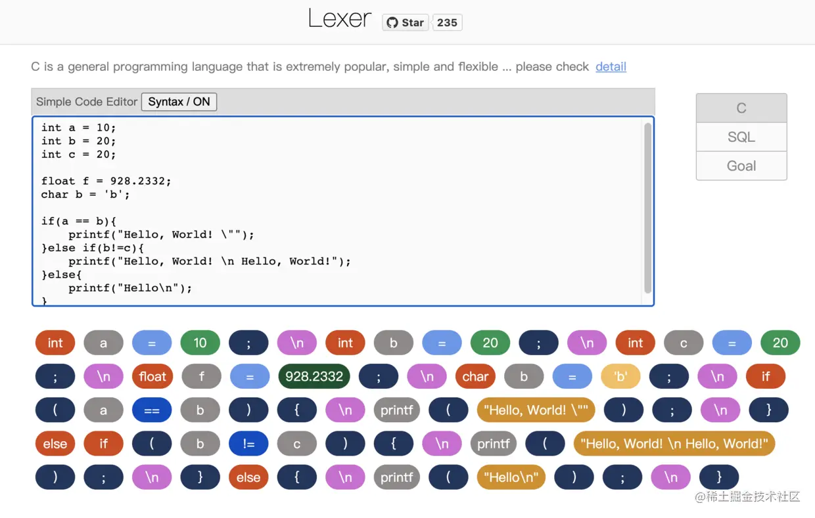Toggle the Syntax / ON button
815x518 pixels.
(x=179, y=102)
